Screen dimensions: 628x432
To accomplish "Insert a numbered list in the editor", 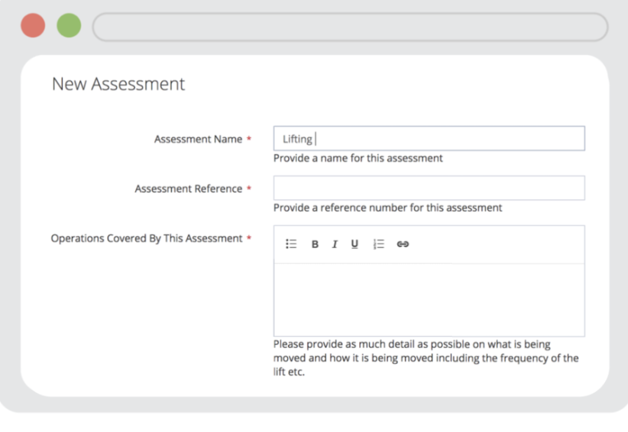I will click(x=378, y=244).
